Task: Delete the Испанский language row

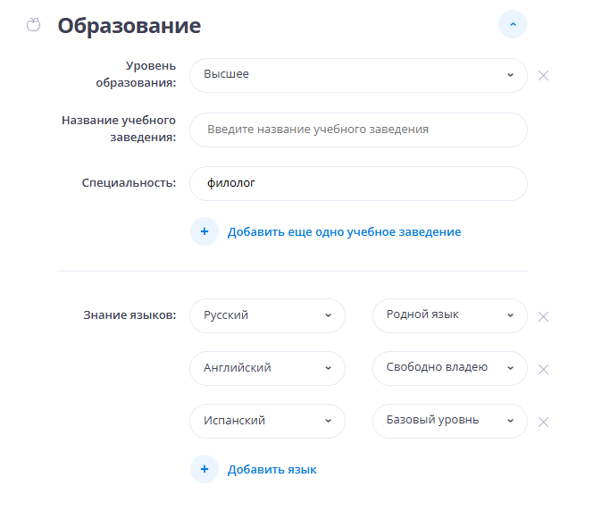Action: click(x=543, y=422)
